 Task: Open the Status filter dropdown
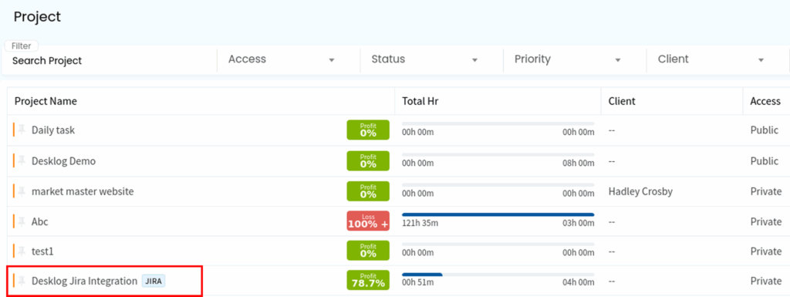(x=425, y=59)
